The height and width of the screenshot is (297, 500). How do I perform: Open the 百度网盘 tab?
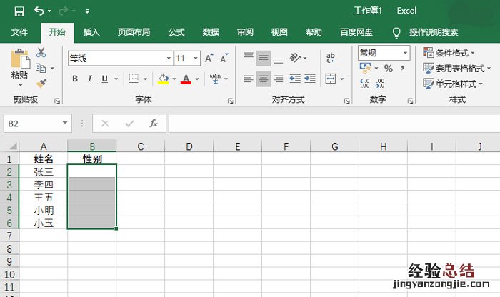pyautogui.click(x=356, y=32)
